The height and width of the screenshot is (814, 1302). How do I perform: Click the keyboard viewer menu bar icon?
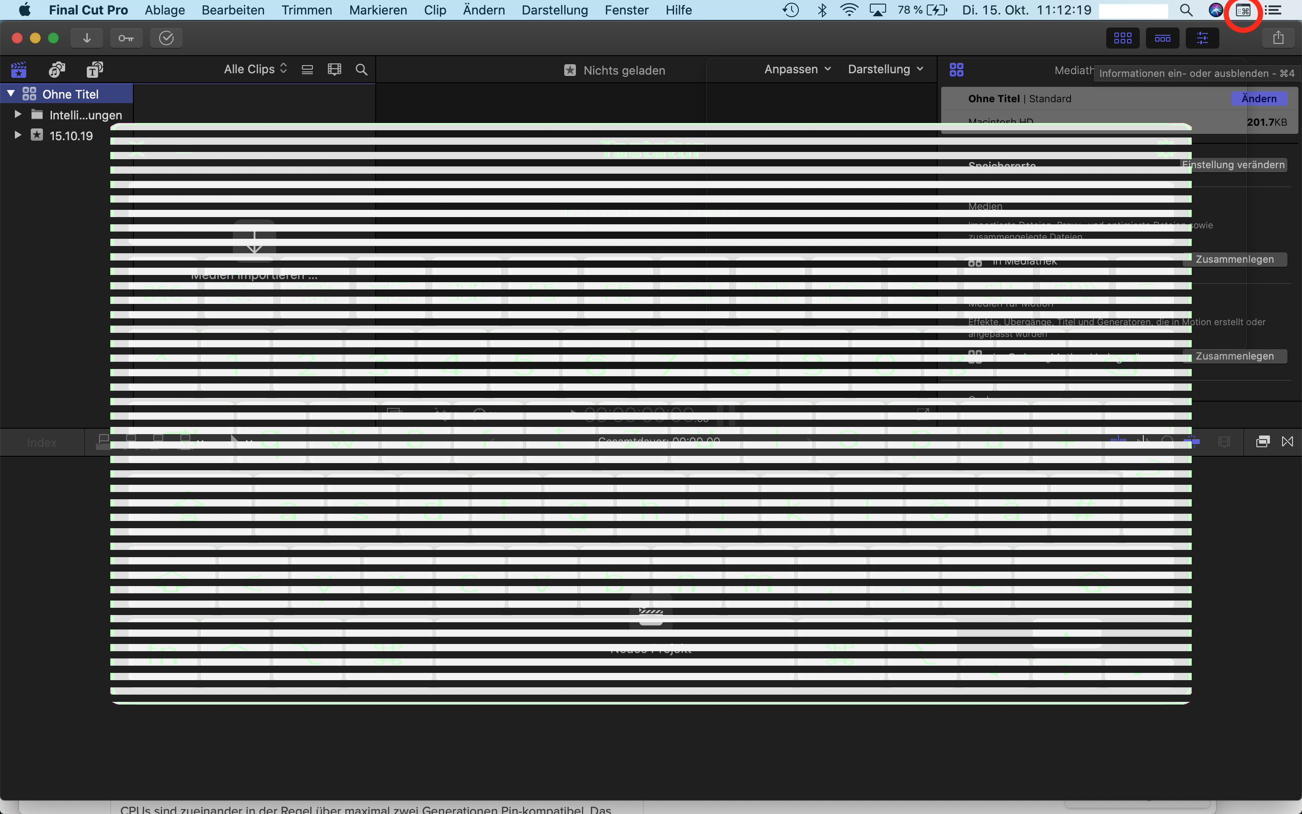[1243, 10]
